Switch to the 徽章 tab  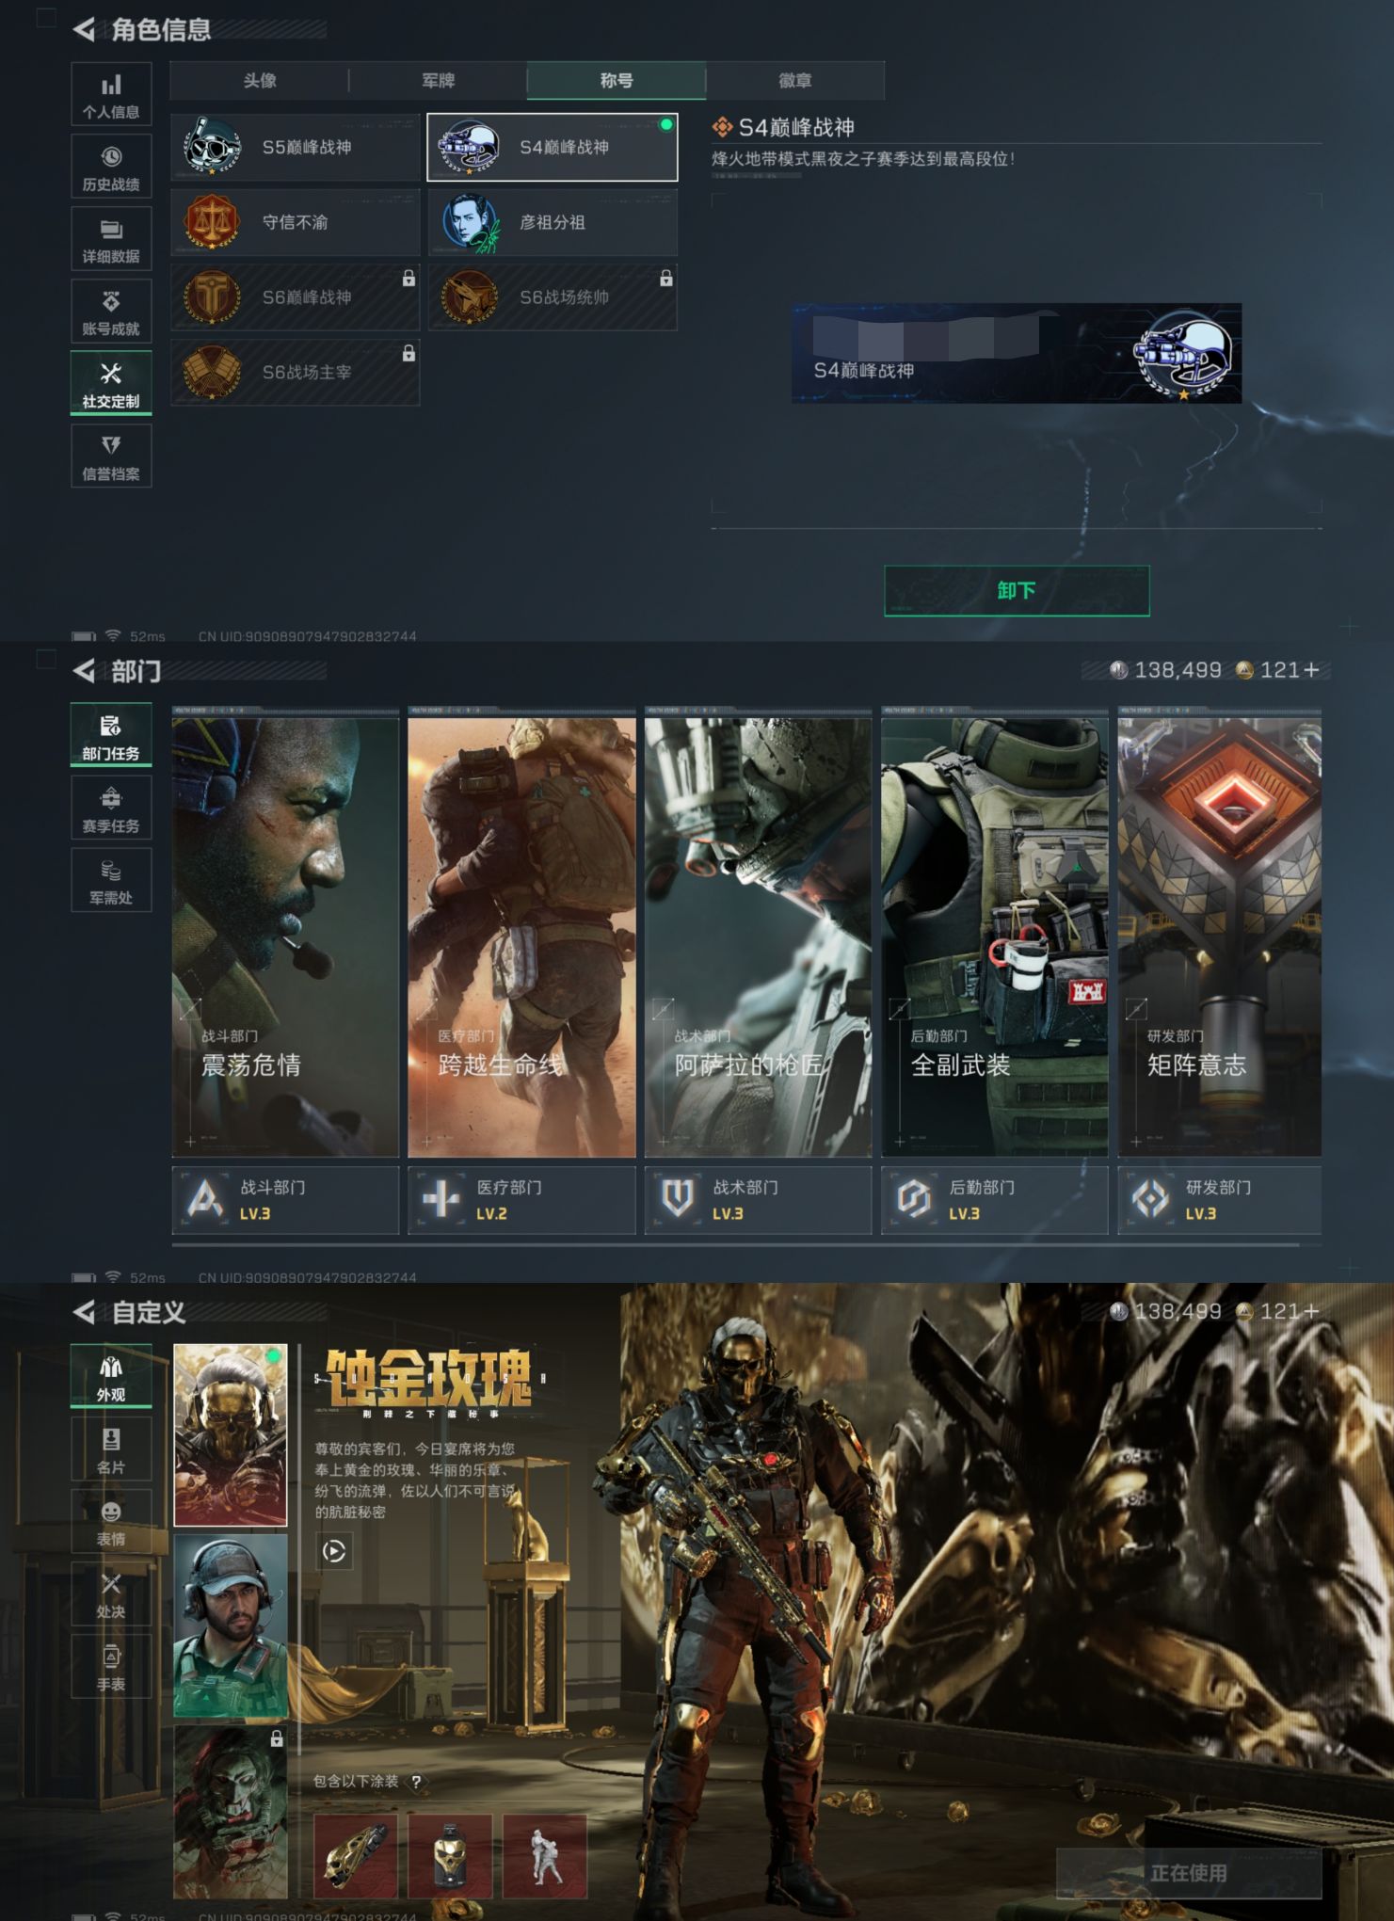tap(794, 81)
